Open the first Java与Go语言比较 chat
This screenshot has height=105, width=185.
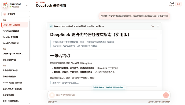[15, 31]
